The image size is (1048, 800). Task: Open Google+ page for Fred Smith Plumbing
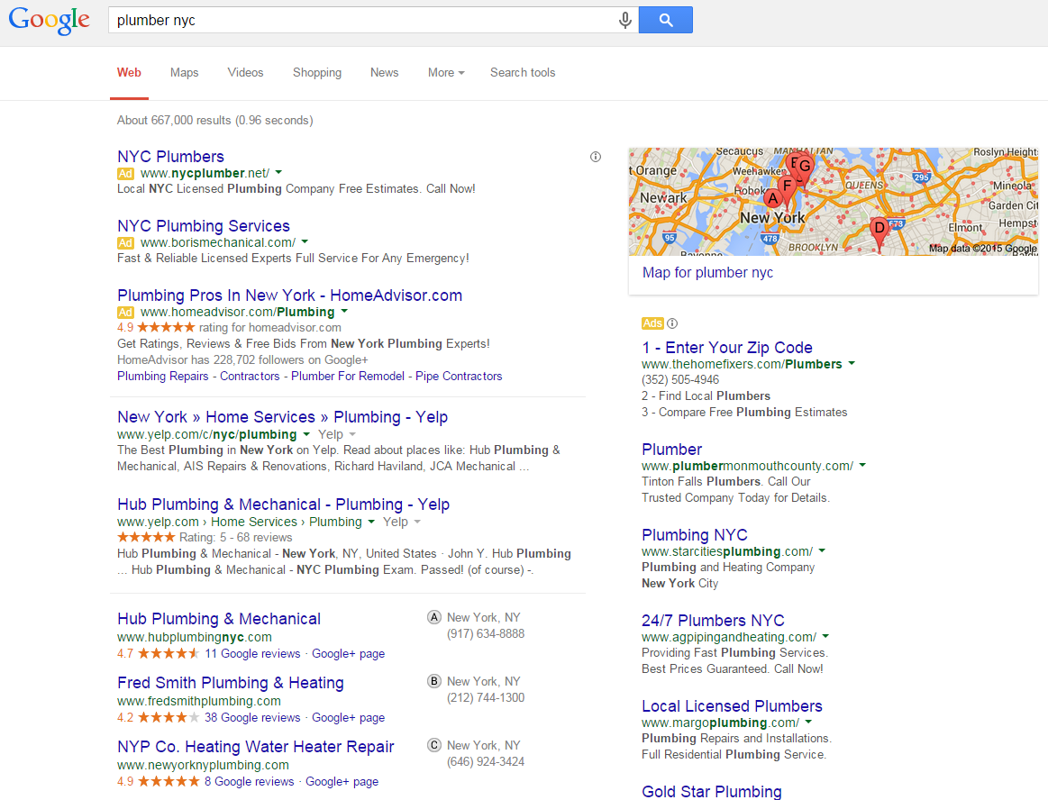click(348, 718)
